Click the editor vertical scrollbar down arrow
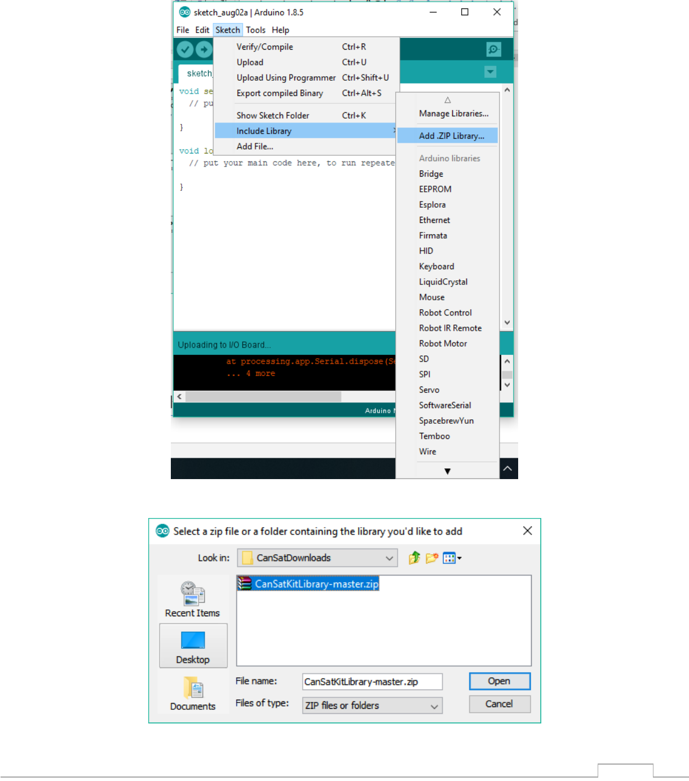The image size is (689, 781). (507, 323)
